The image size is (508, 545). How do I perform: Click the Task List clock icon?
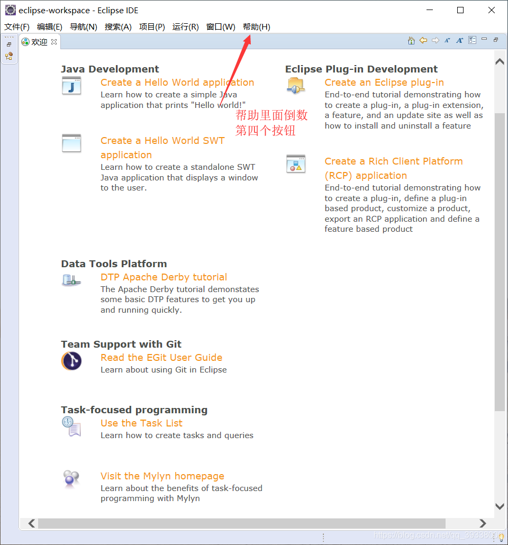point(71,426)
